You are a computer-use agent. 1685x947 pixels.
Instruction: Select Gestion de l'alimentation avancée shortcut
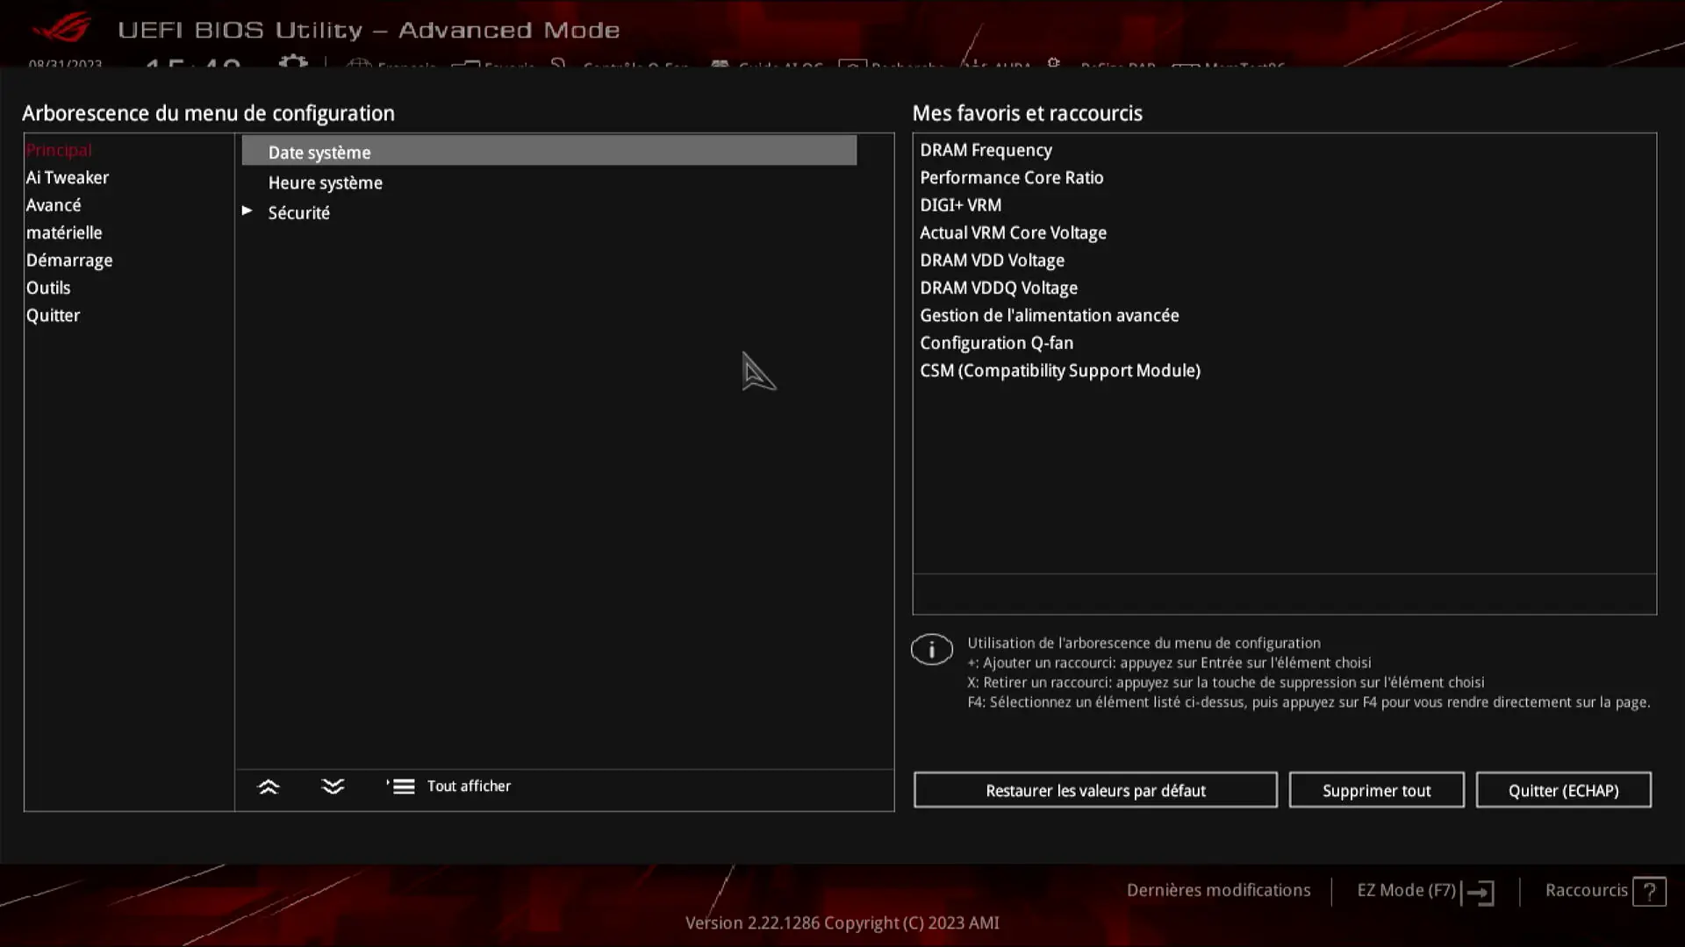click(1050, 316)
